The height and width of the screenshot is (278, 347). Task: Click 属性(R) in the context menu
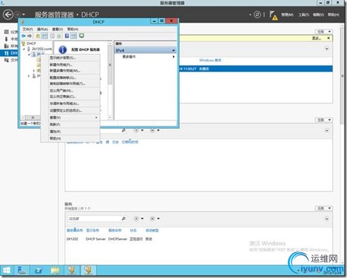[x=70, y=132]
